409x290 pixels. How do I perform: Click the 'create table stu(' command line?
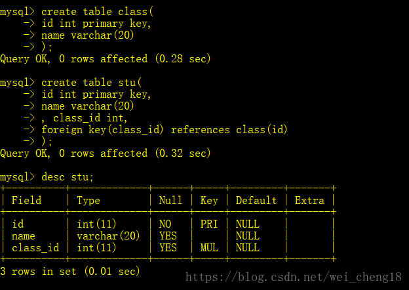(92, 83)
